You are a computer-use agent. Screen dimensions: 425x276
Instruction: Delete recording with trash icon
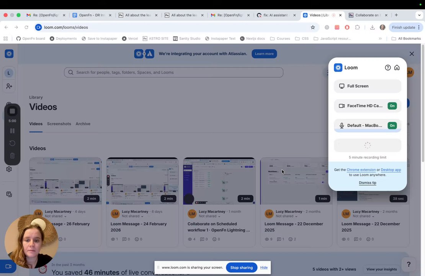pos(12,156)
